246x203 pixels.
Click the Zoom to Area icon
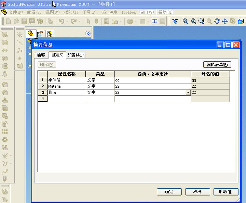[x=193, y=21]
